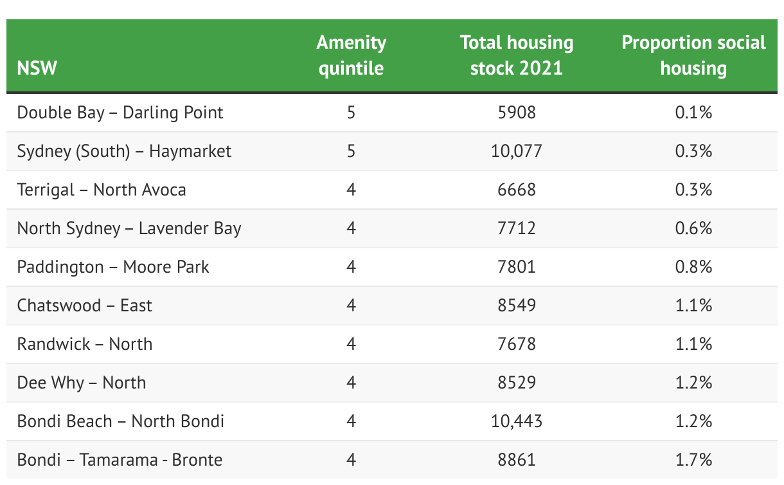Image resolution: width=784 pixels, height=485 pixels.
Task: Select the Dee Why – North cell
Action: tap(82, 383)
